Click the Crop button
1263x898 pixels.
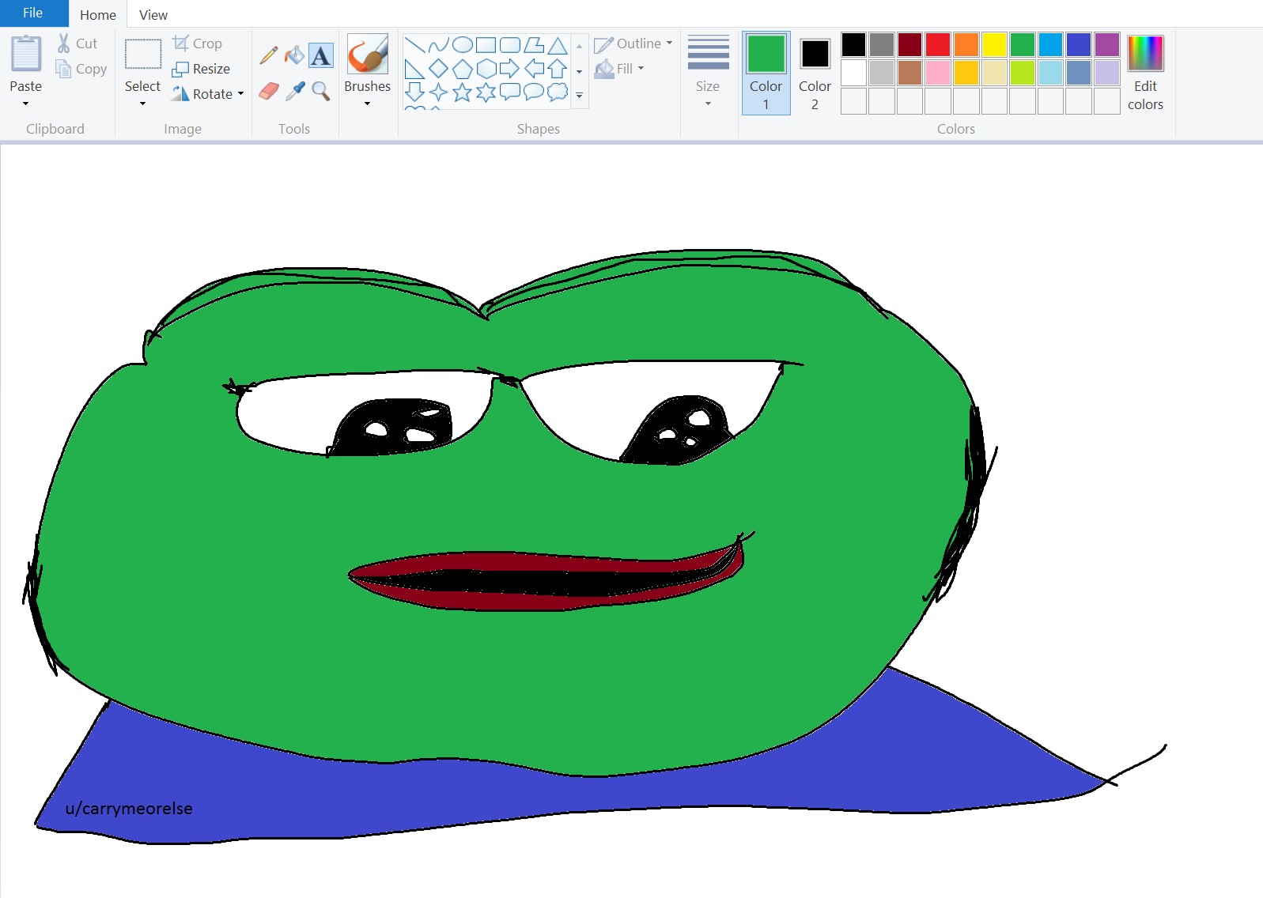(x=198, y=43)
